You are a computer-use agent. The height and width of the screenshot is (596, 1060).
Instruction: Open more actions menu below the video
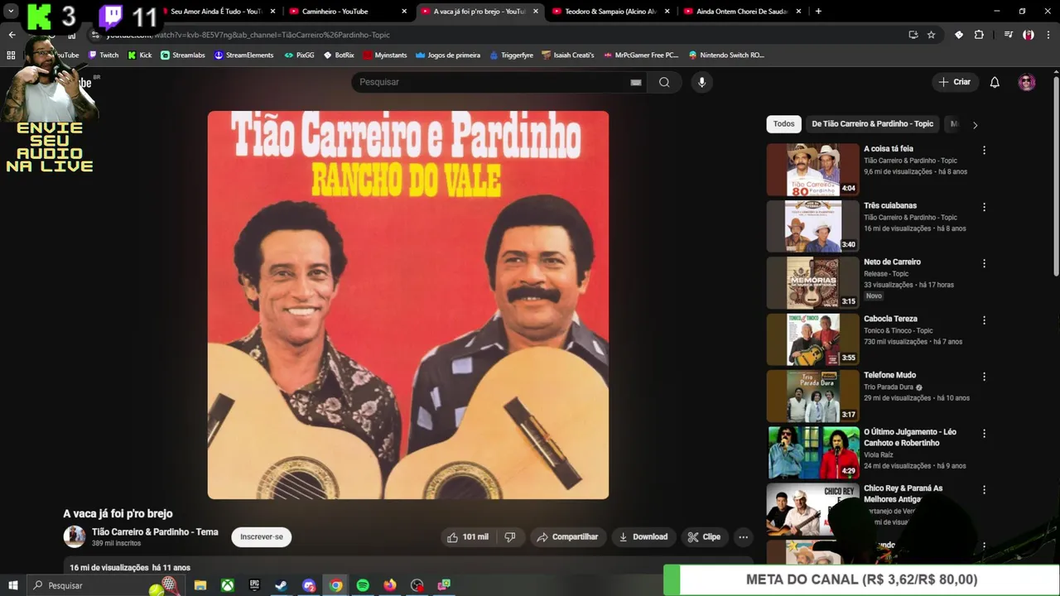pos(743,537)
